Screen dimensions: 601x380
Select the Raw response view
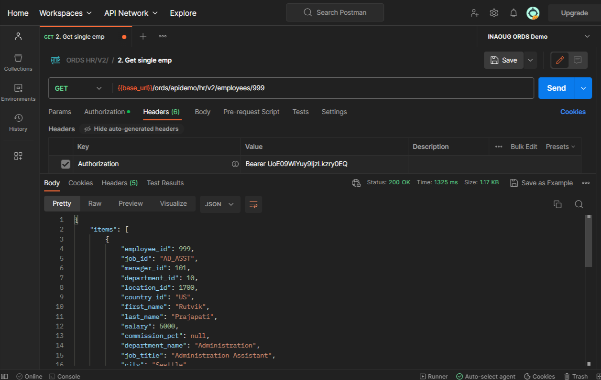click(x=95, y=203)
